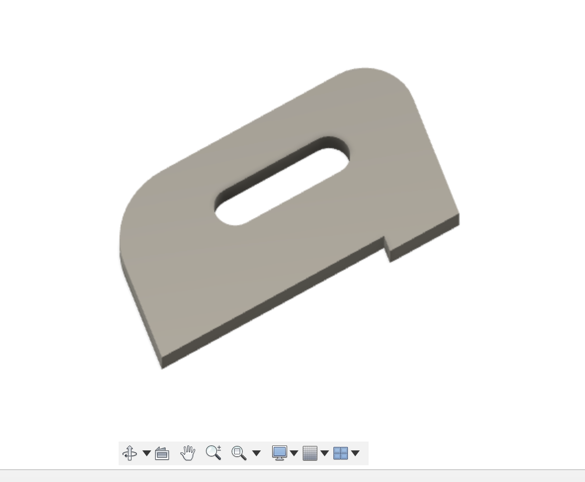Open the Display Settings dropdown arrow
Screen dimensions: 585x482
(x=294, y=453)
